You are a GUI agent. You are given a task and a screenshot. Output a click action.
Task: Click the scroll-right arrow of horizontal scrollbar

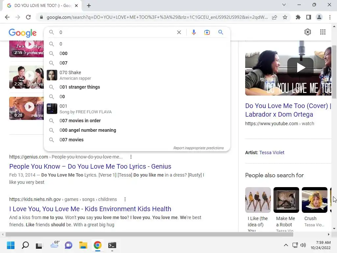[x=329, y=234]
